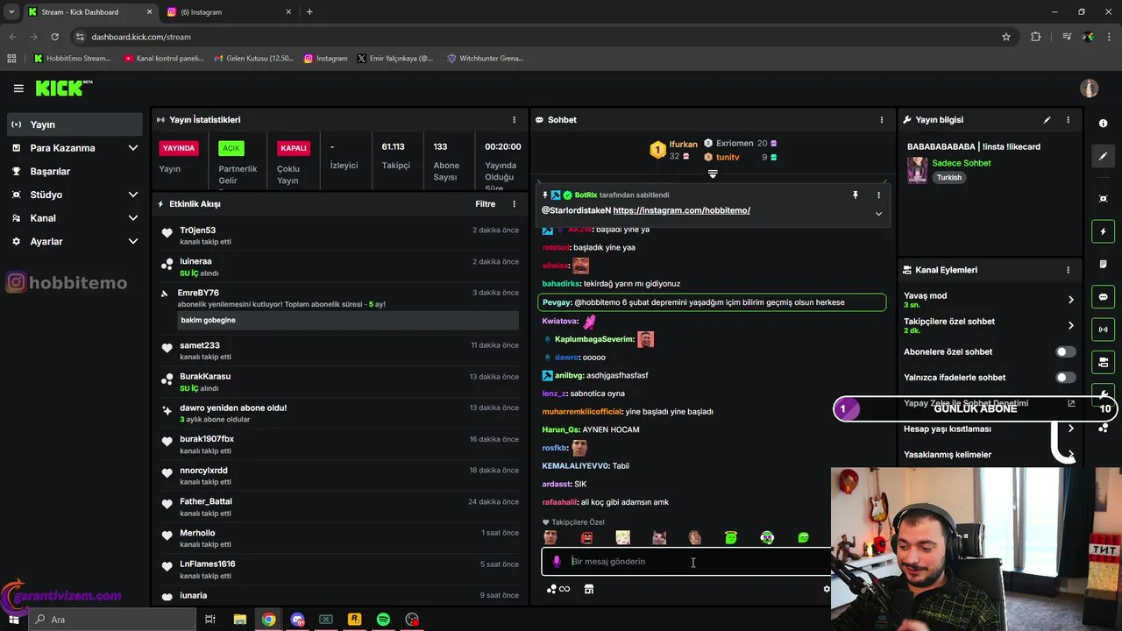The height and width of the screenshot is (631, 1122).
Task: Click the purple microphone in message box
Action: (x=556, y=562)
